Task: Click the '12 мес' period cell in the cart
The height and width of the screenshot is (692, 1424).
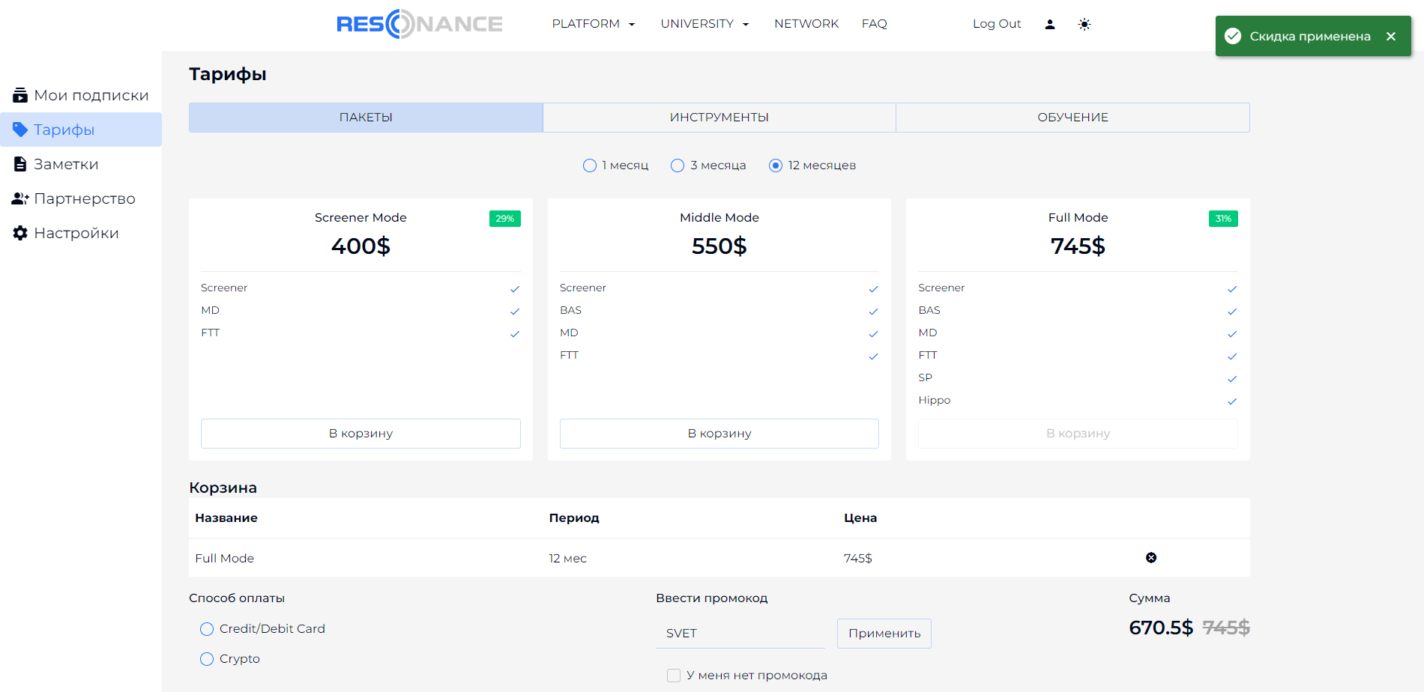Action: pyautogui.click(x=567, y=558)
